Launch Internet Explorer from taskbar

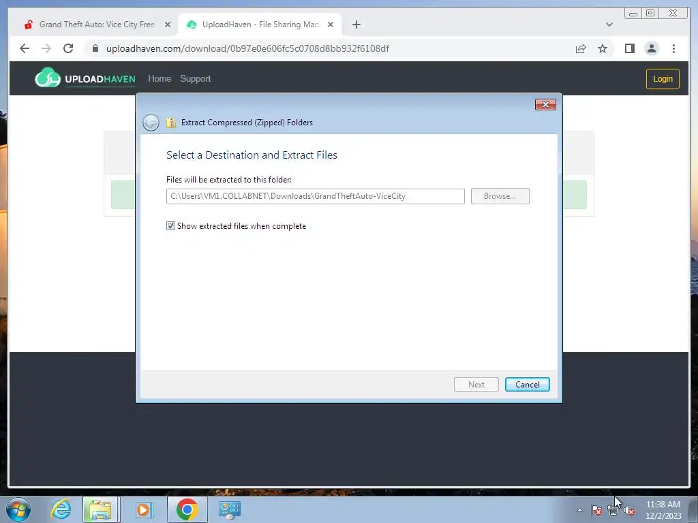click(61, 509)
